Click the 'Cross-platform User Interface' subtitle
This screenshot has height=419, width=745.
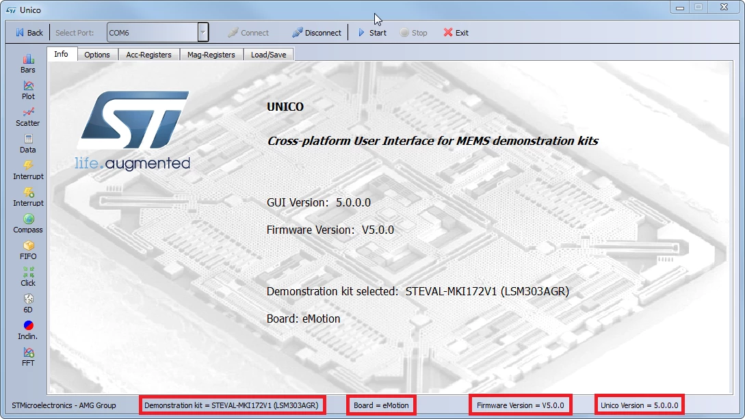click(432, 141)
